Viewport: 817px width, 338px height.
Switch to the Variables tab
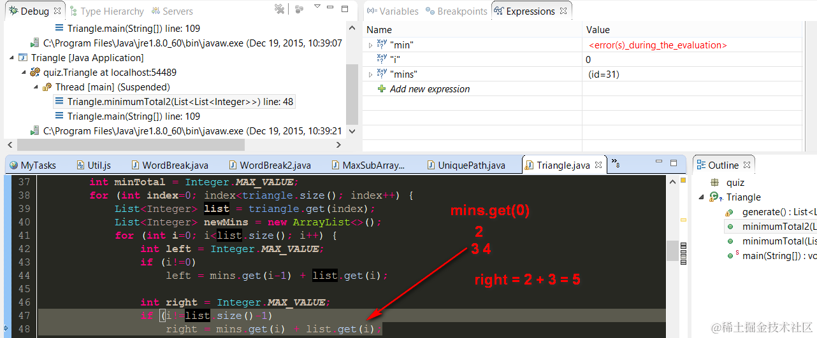point(393,11)
